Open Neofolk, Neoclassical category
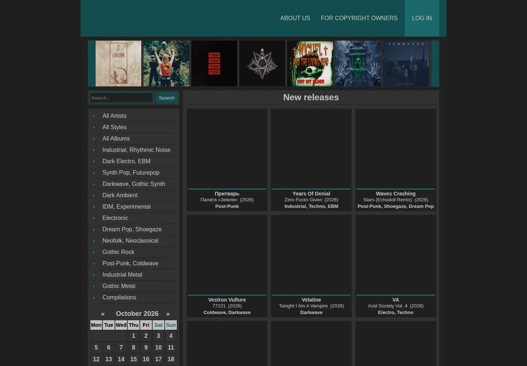 pos(131,240)
